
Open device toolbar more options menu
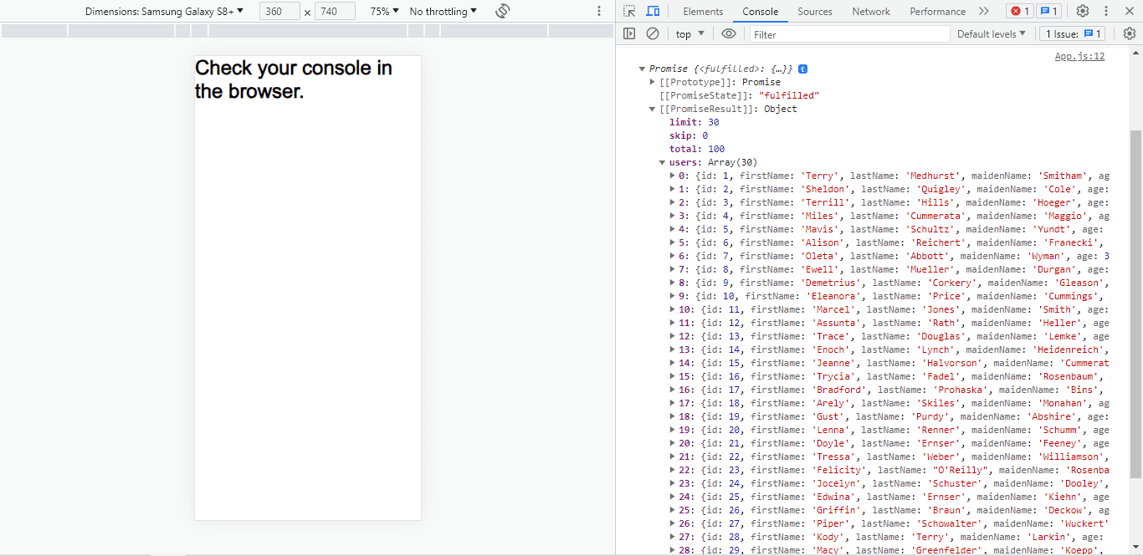click(x=598, y=11)
